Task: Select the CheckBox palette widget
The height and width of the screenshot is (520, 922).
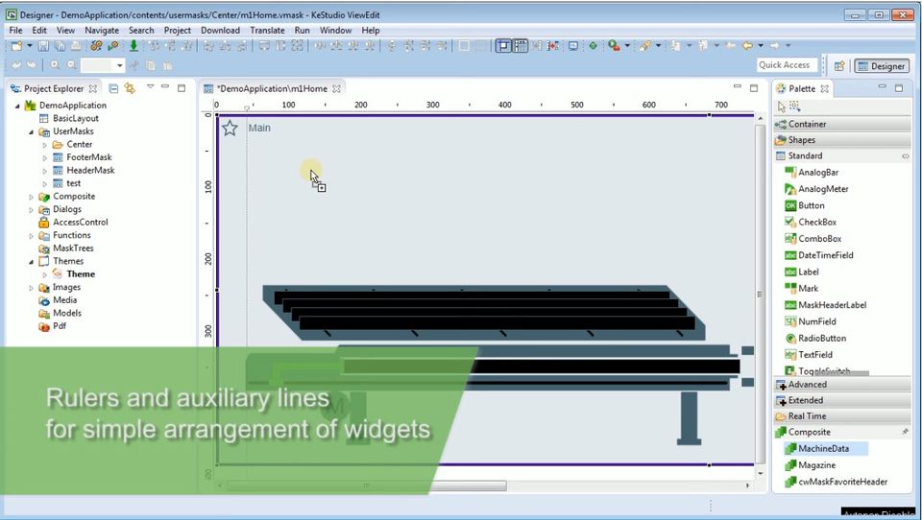Action: pos(811,222)
